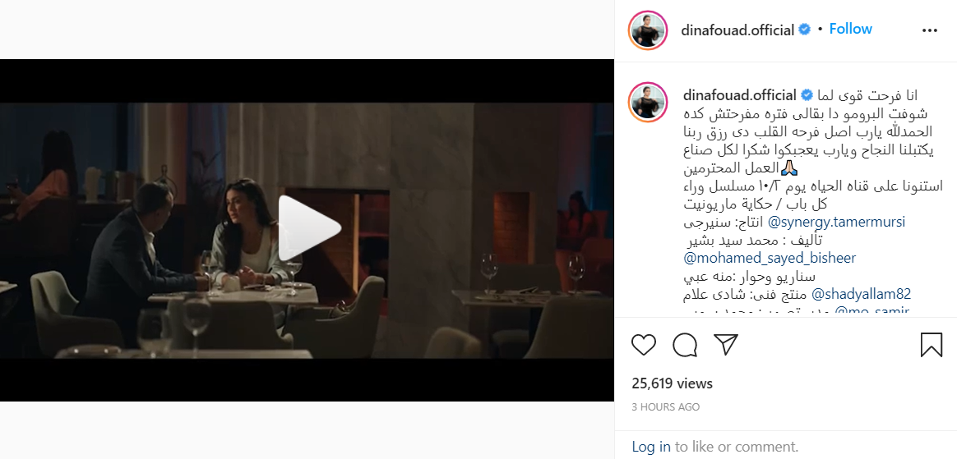Open the caption author's avatar
The height and width of the screenshot is (459, 957).
click(648, 101)
